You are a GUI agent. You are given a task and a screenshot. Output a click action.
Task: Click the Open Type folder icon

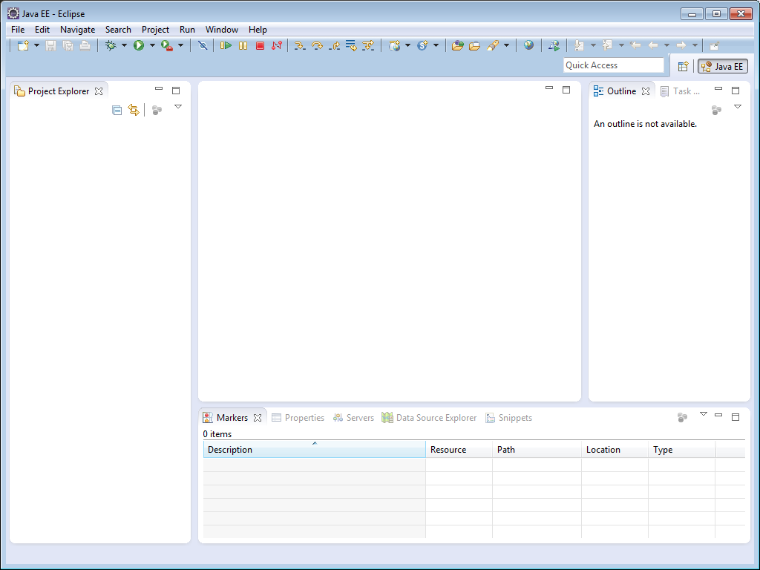[457, 45]
